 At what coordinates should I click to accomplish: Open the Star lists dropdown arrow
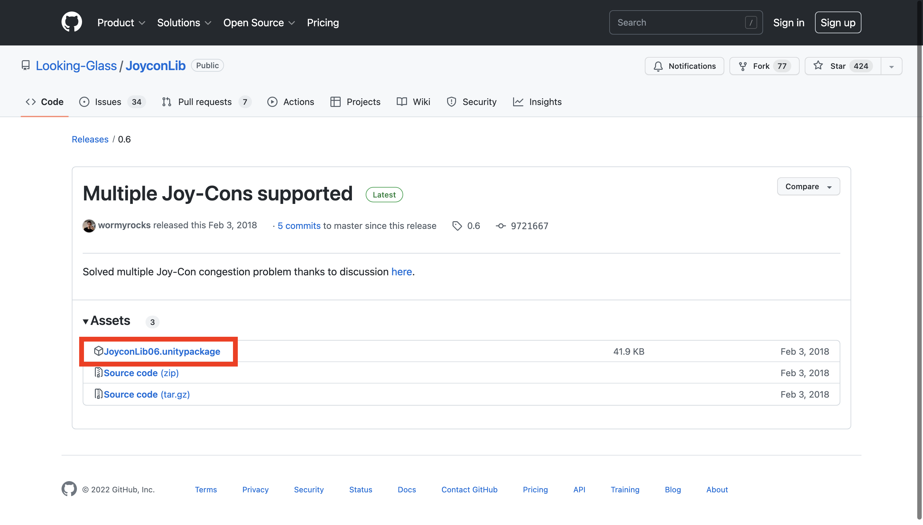(x=891, y=66)
